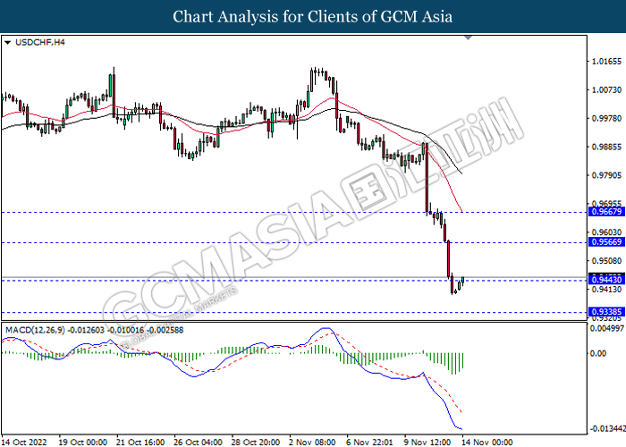Image resolution: width=626 pixels, height=447 pixels.
Task: Select the 0.96679 price level label
Action: [x=607, y=212]
